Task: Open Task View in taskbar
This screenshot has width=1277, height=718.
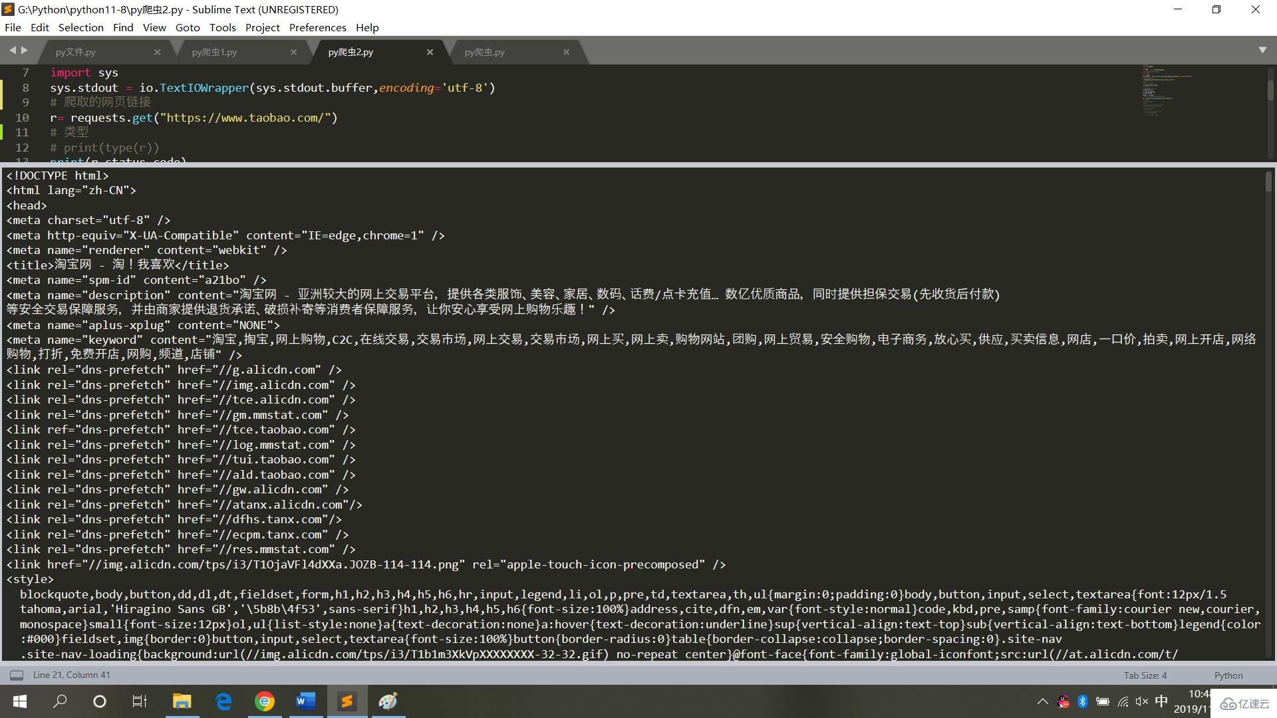Action: click(x=140, y=701)
